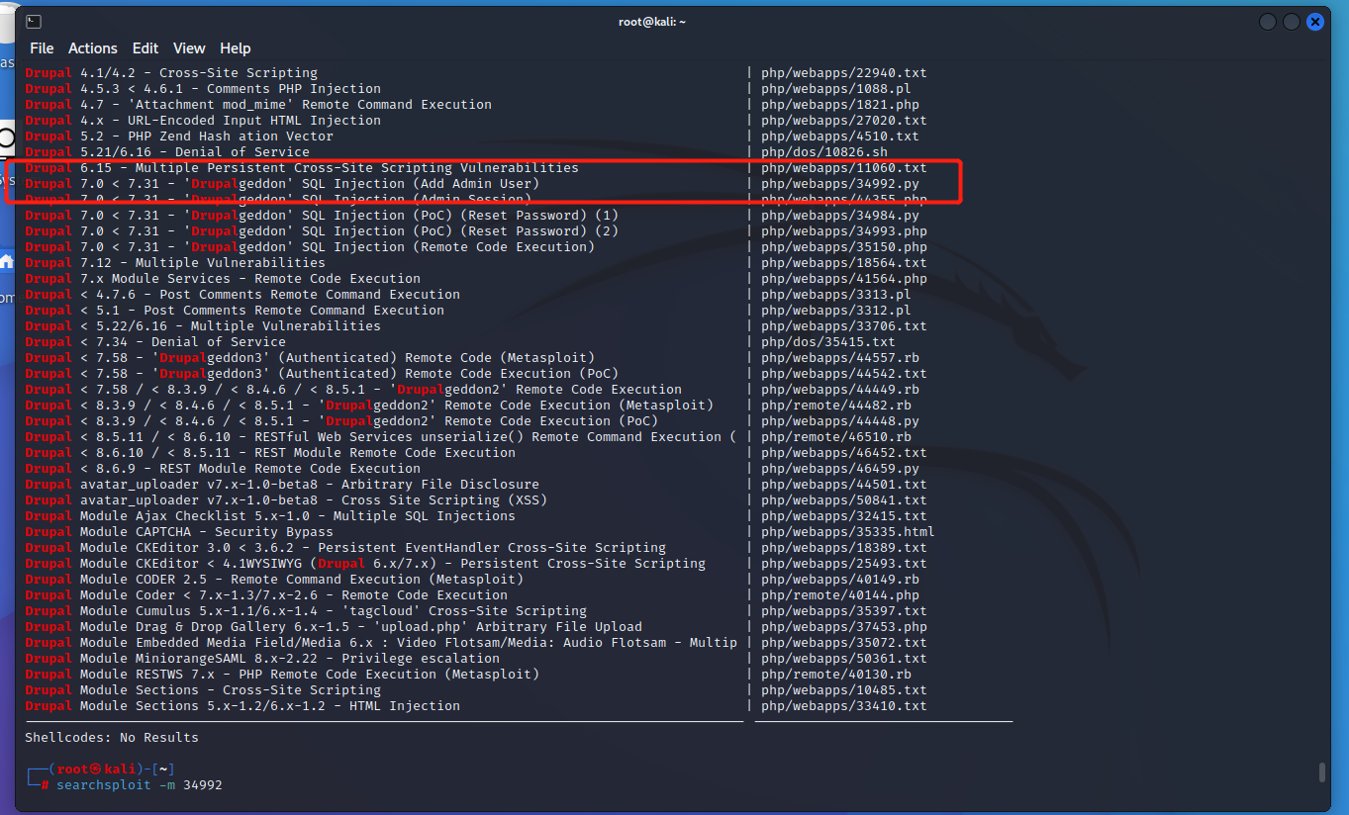Image resolution: width=1349 pixels, height=815 pixels.
Task: Select path php/webapps/41564.php
Action: tap(844, 279)
